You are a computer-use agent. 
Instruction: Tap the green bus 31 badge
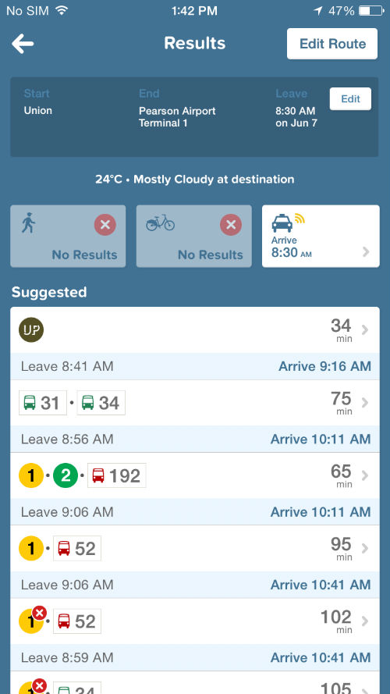[x=43, y=403]
